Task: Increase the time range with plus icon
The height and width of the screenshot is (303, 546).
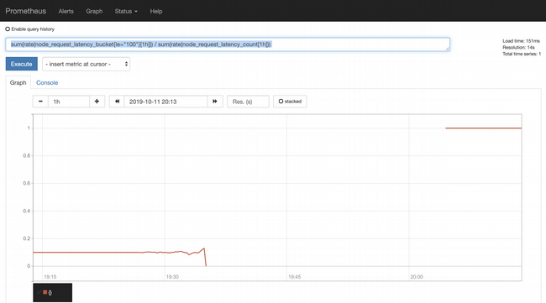Action: coord(97,102)
